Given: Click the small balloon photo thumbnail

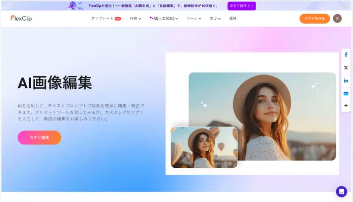Looking at the screenshot, I should 204,147.
